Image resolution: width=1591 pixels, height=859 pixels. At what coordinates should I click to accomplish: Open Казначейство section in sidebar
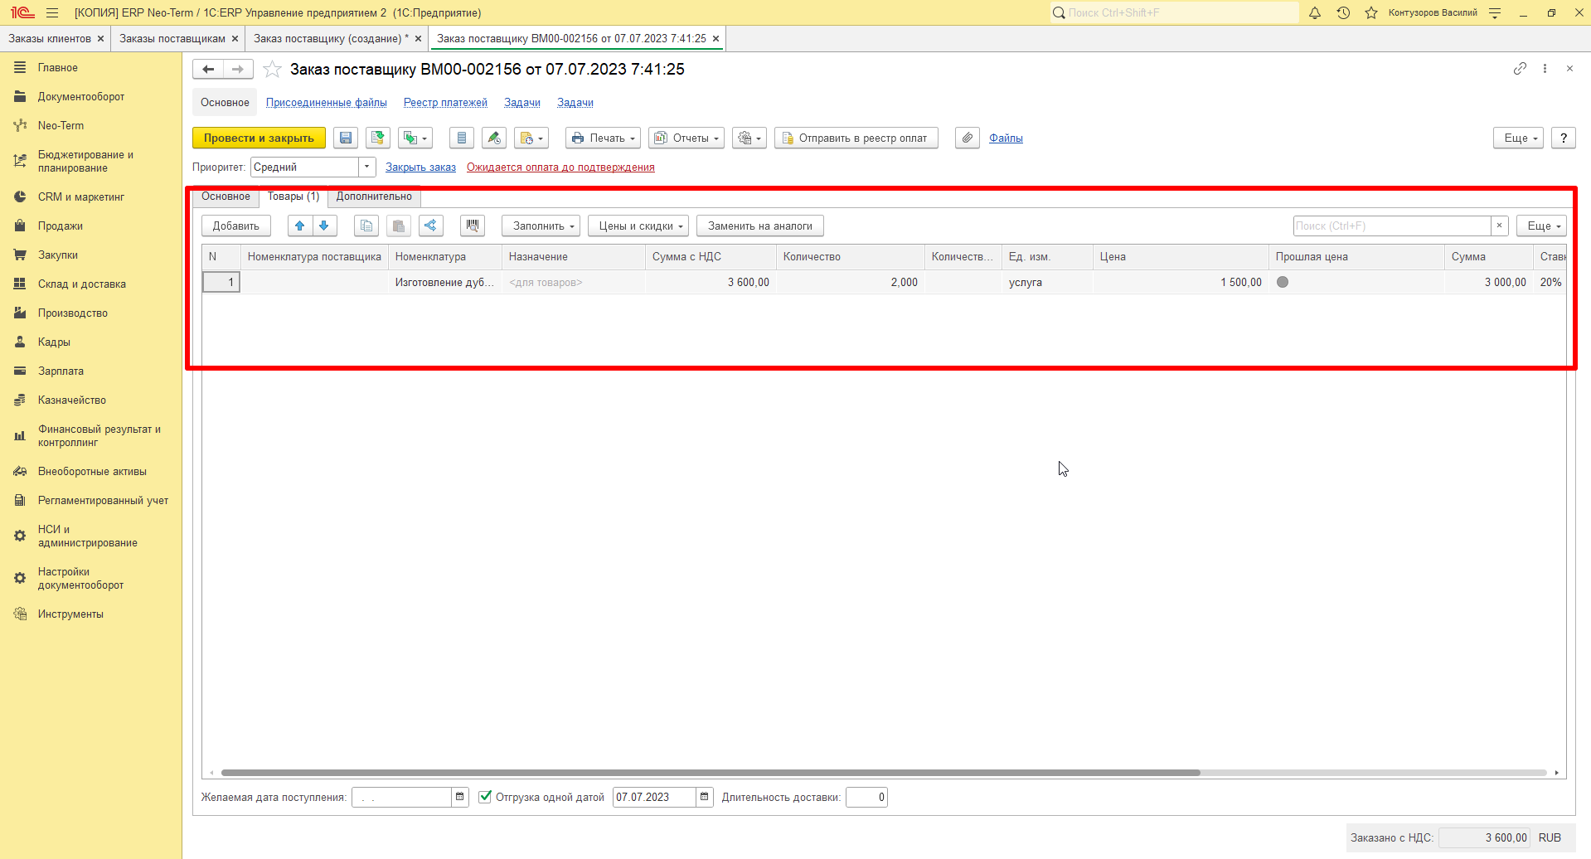(x=72, y=400)
